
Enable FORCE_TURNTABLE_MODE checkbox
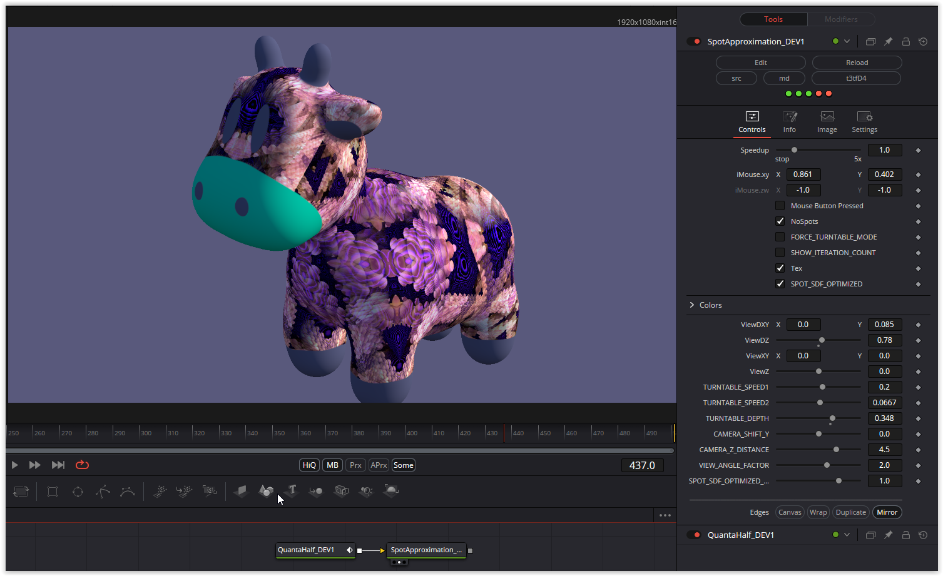pos(780,237)
